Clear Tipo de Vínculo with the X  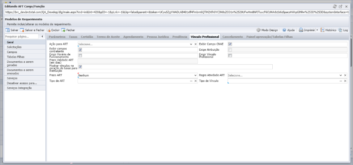(345, 81)
